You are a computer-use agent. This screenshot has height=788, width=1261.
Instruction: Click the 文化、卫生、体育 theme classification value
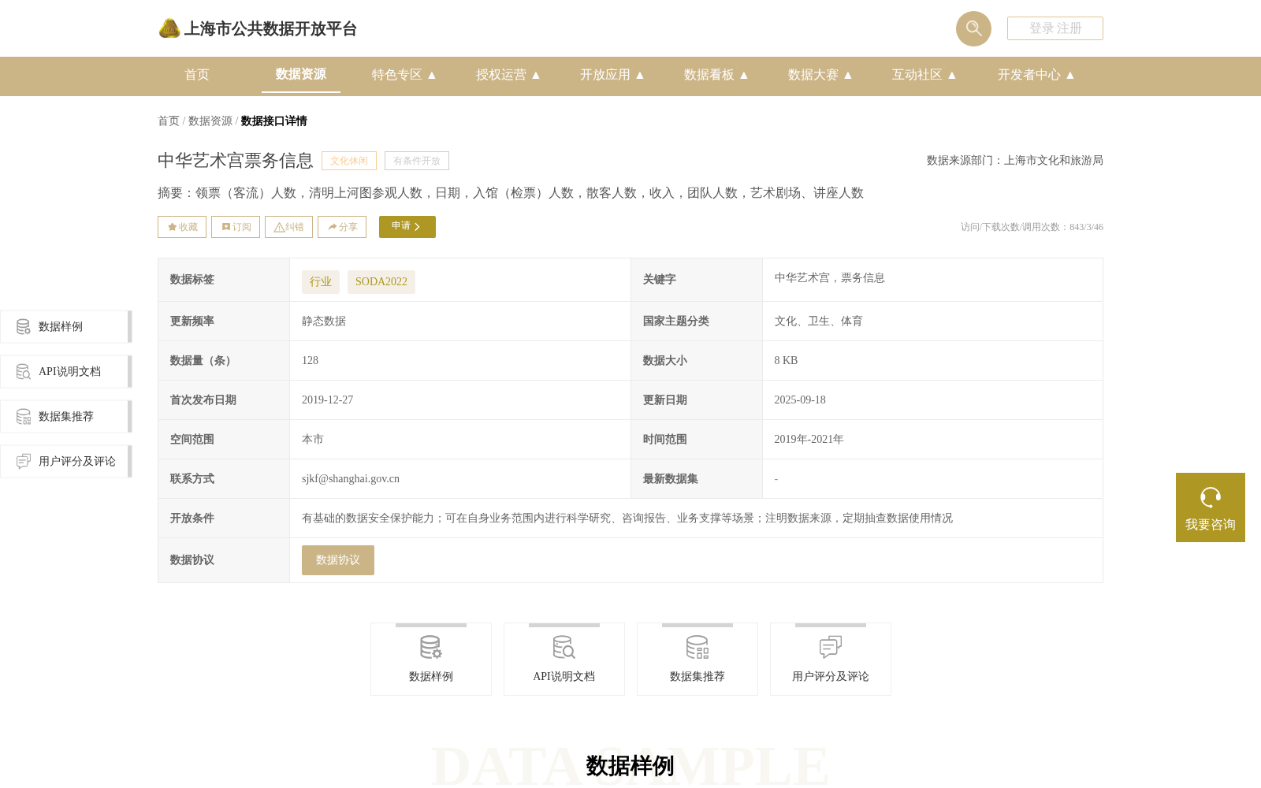[818, 322]
